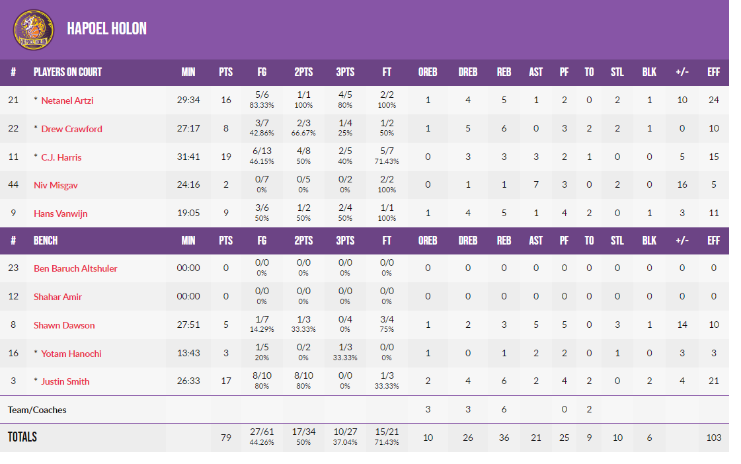Open Ben Baruch Altshuler's profile
741x464 pixels.
coord(75,268)
